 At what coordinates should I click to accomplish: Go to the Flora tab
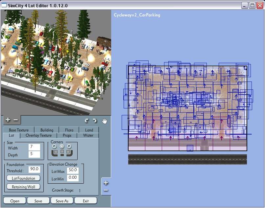69,130
